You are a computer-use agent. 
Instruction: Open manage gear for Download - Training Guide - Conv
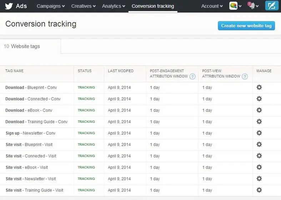pyautogui.click(x=259, y=121)
